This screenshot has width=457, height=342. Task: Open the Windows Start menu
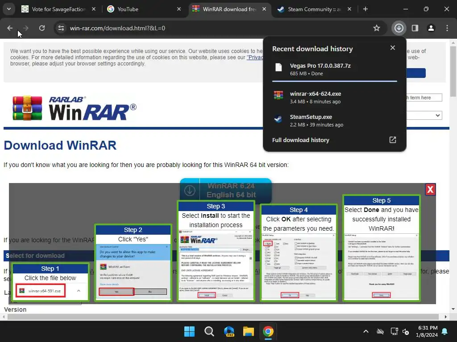(x=189, y=331)
